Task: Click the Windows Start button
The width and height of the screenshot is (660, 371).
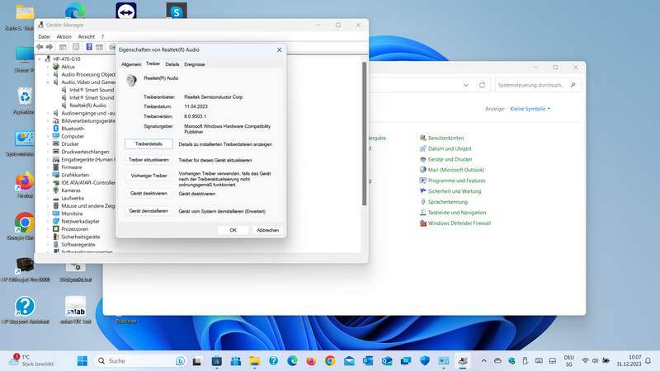Action: click(82, 361)
